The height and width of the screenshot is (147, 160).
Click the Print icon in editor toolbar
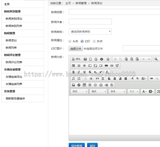[102, 59]
